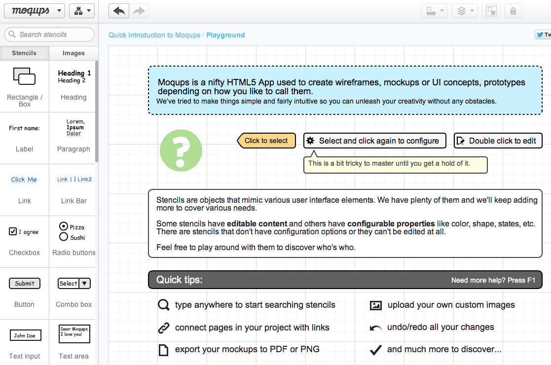Select the Paragraph stencil
This screenshot has width=551, height=365.
click(x=73, y=138)
